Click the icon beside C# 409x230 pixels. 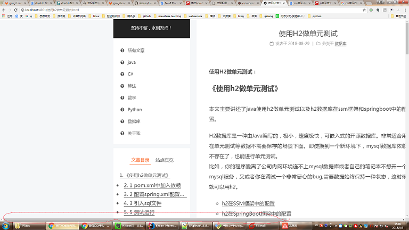coord(122,74)
